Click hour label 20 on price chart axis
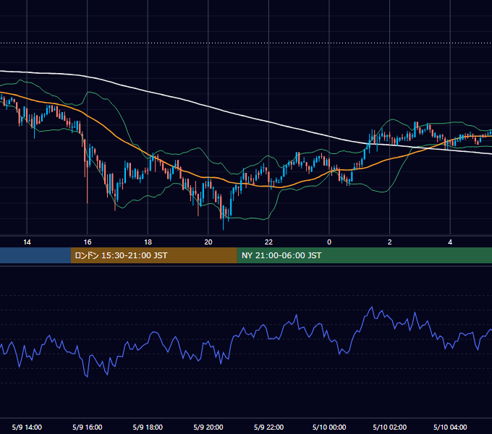 tap(208, 242)
